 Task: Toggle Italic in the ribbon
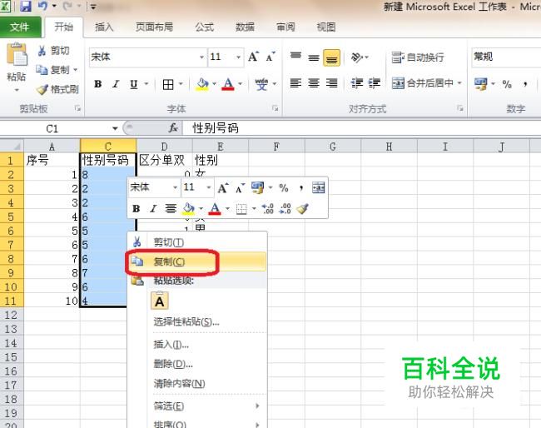pyautogui.click(x=116, y=84)
